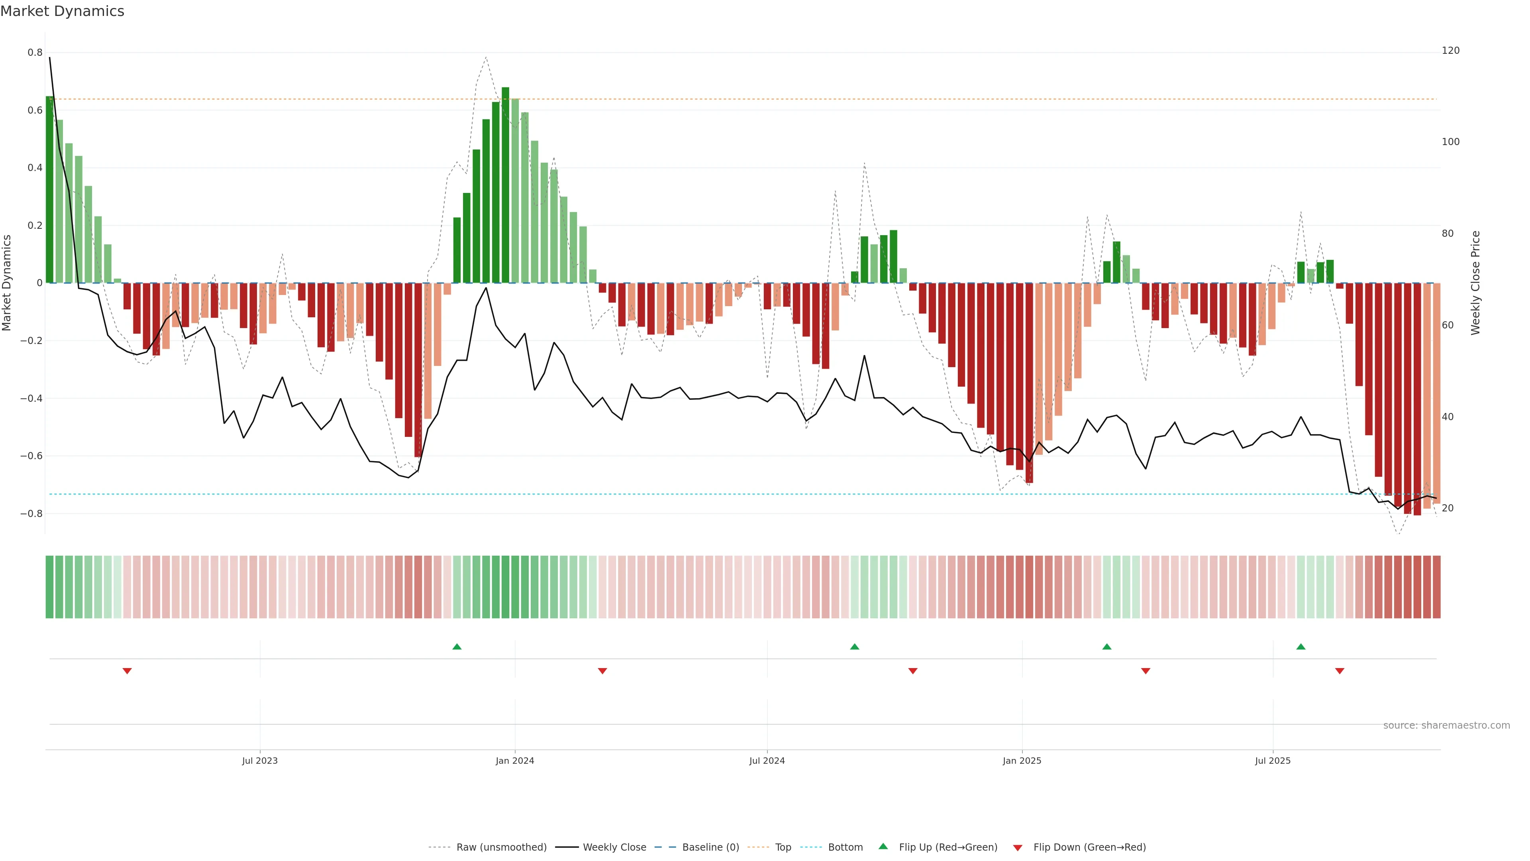Click the Jul 2025 x-axis label
1530x861 pixels.
tap(1273, 761)
